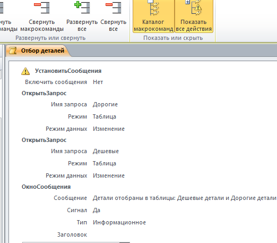277x243 pixels.
Task: Click the scroll icon on the Отбор деталей tab
Action: (13, 51)
